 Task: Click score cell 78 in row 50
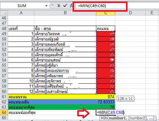point(105,39)
